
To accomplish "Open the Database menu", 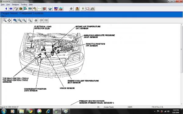I will coord(16,5).
